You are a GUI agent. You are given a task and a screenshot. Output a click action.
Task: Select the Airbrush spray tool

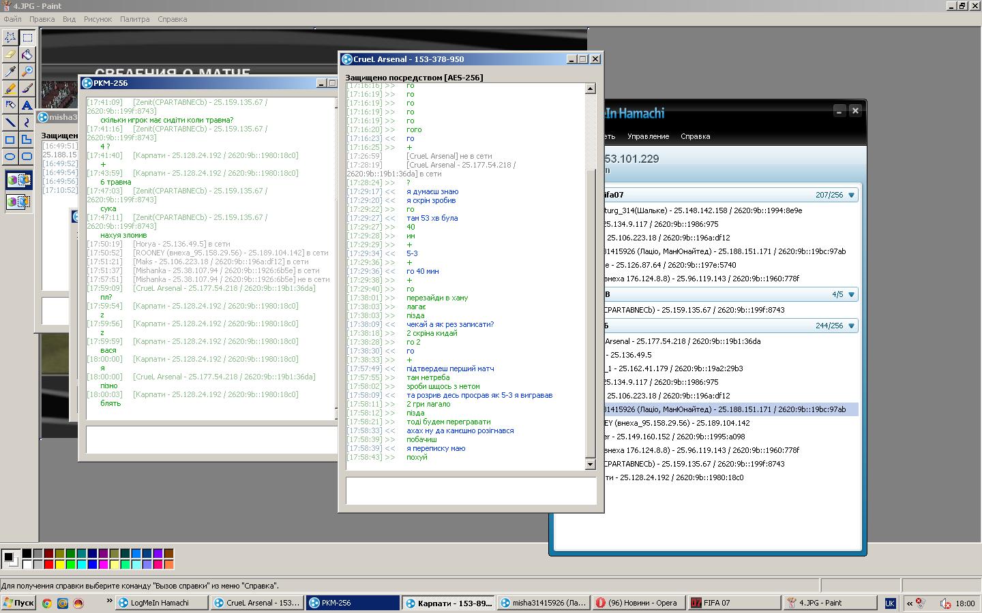click(x=10, y=106)
